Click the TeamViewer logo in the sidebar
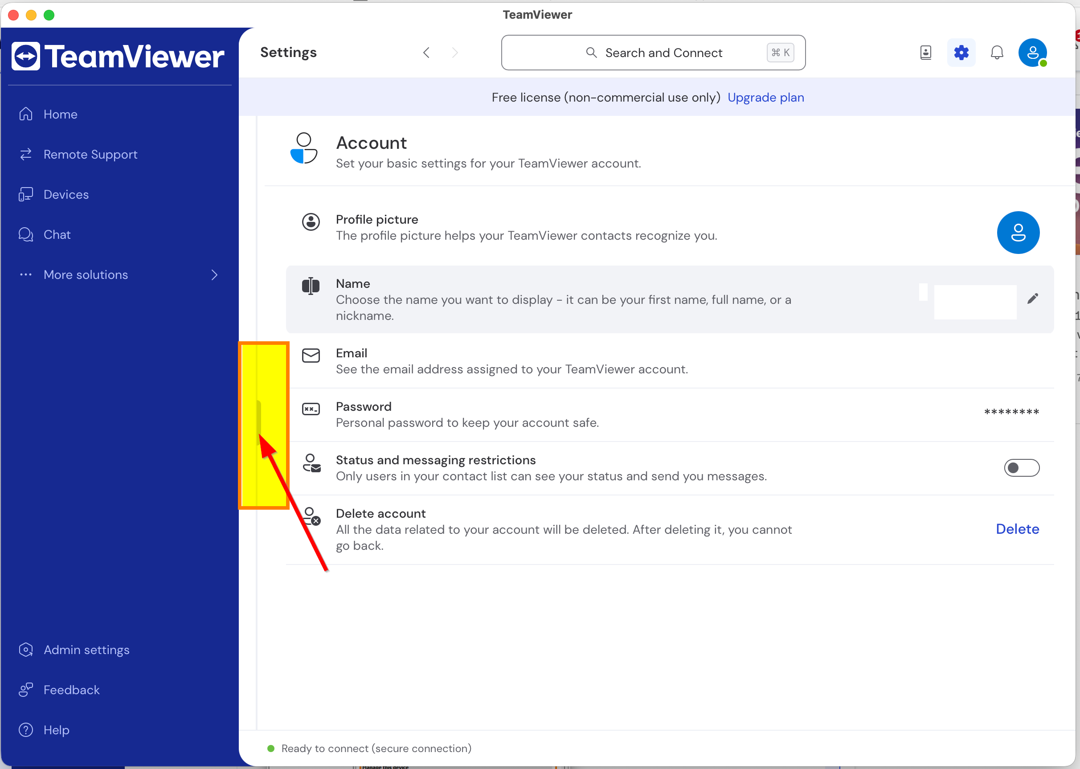Viewport: 1080px width, 769px height. click(118, 56)
